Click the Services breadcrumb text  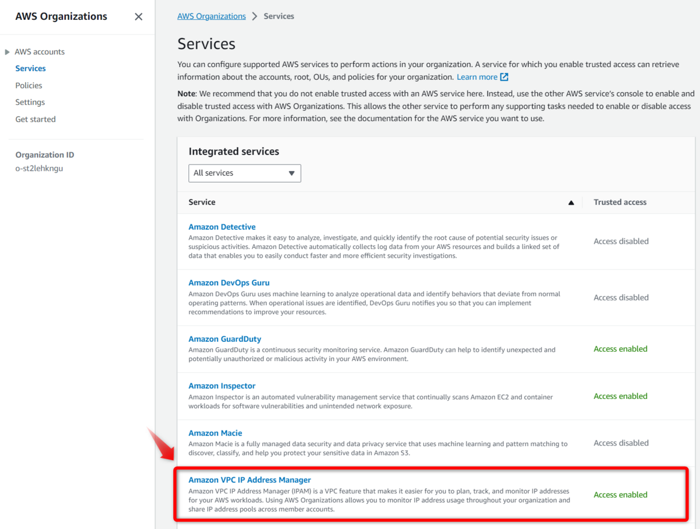pyautogui.click(x=279, y=16)
